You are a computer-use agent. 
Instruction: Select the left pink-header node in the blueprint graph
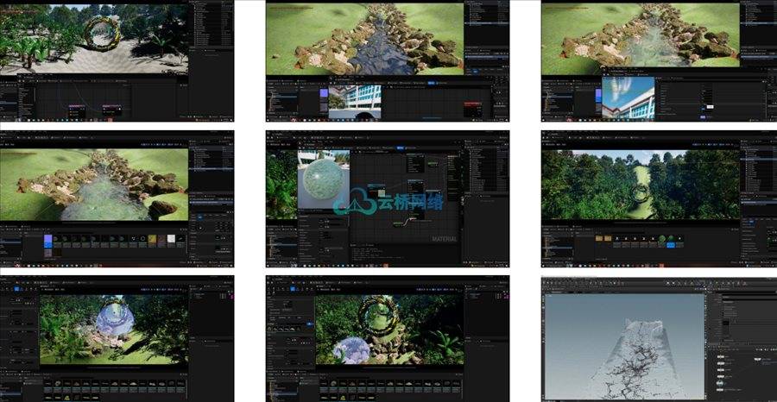(76, 110)
